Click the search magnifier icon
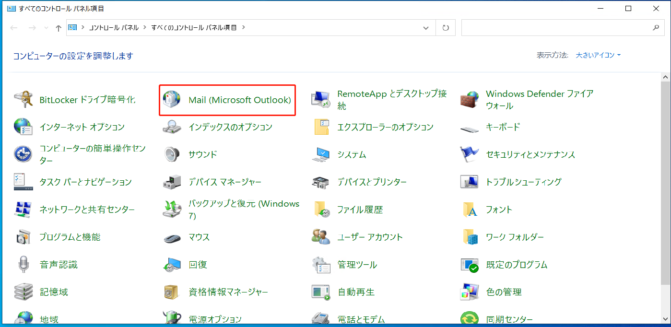Image resolution: width=671 pixels, height=327 pixels. tap(656, 28)
